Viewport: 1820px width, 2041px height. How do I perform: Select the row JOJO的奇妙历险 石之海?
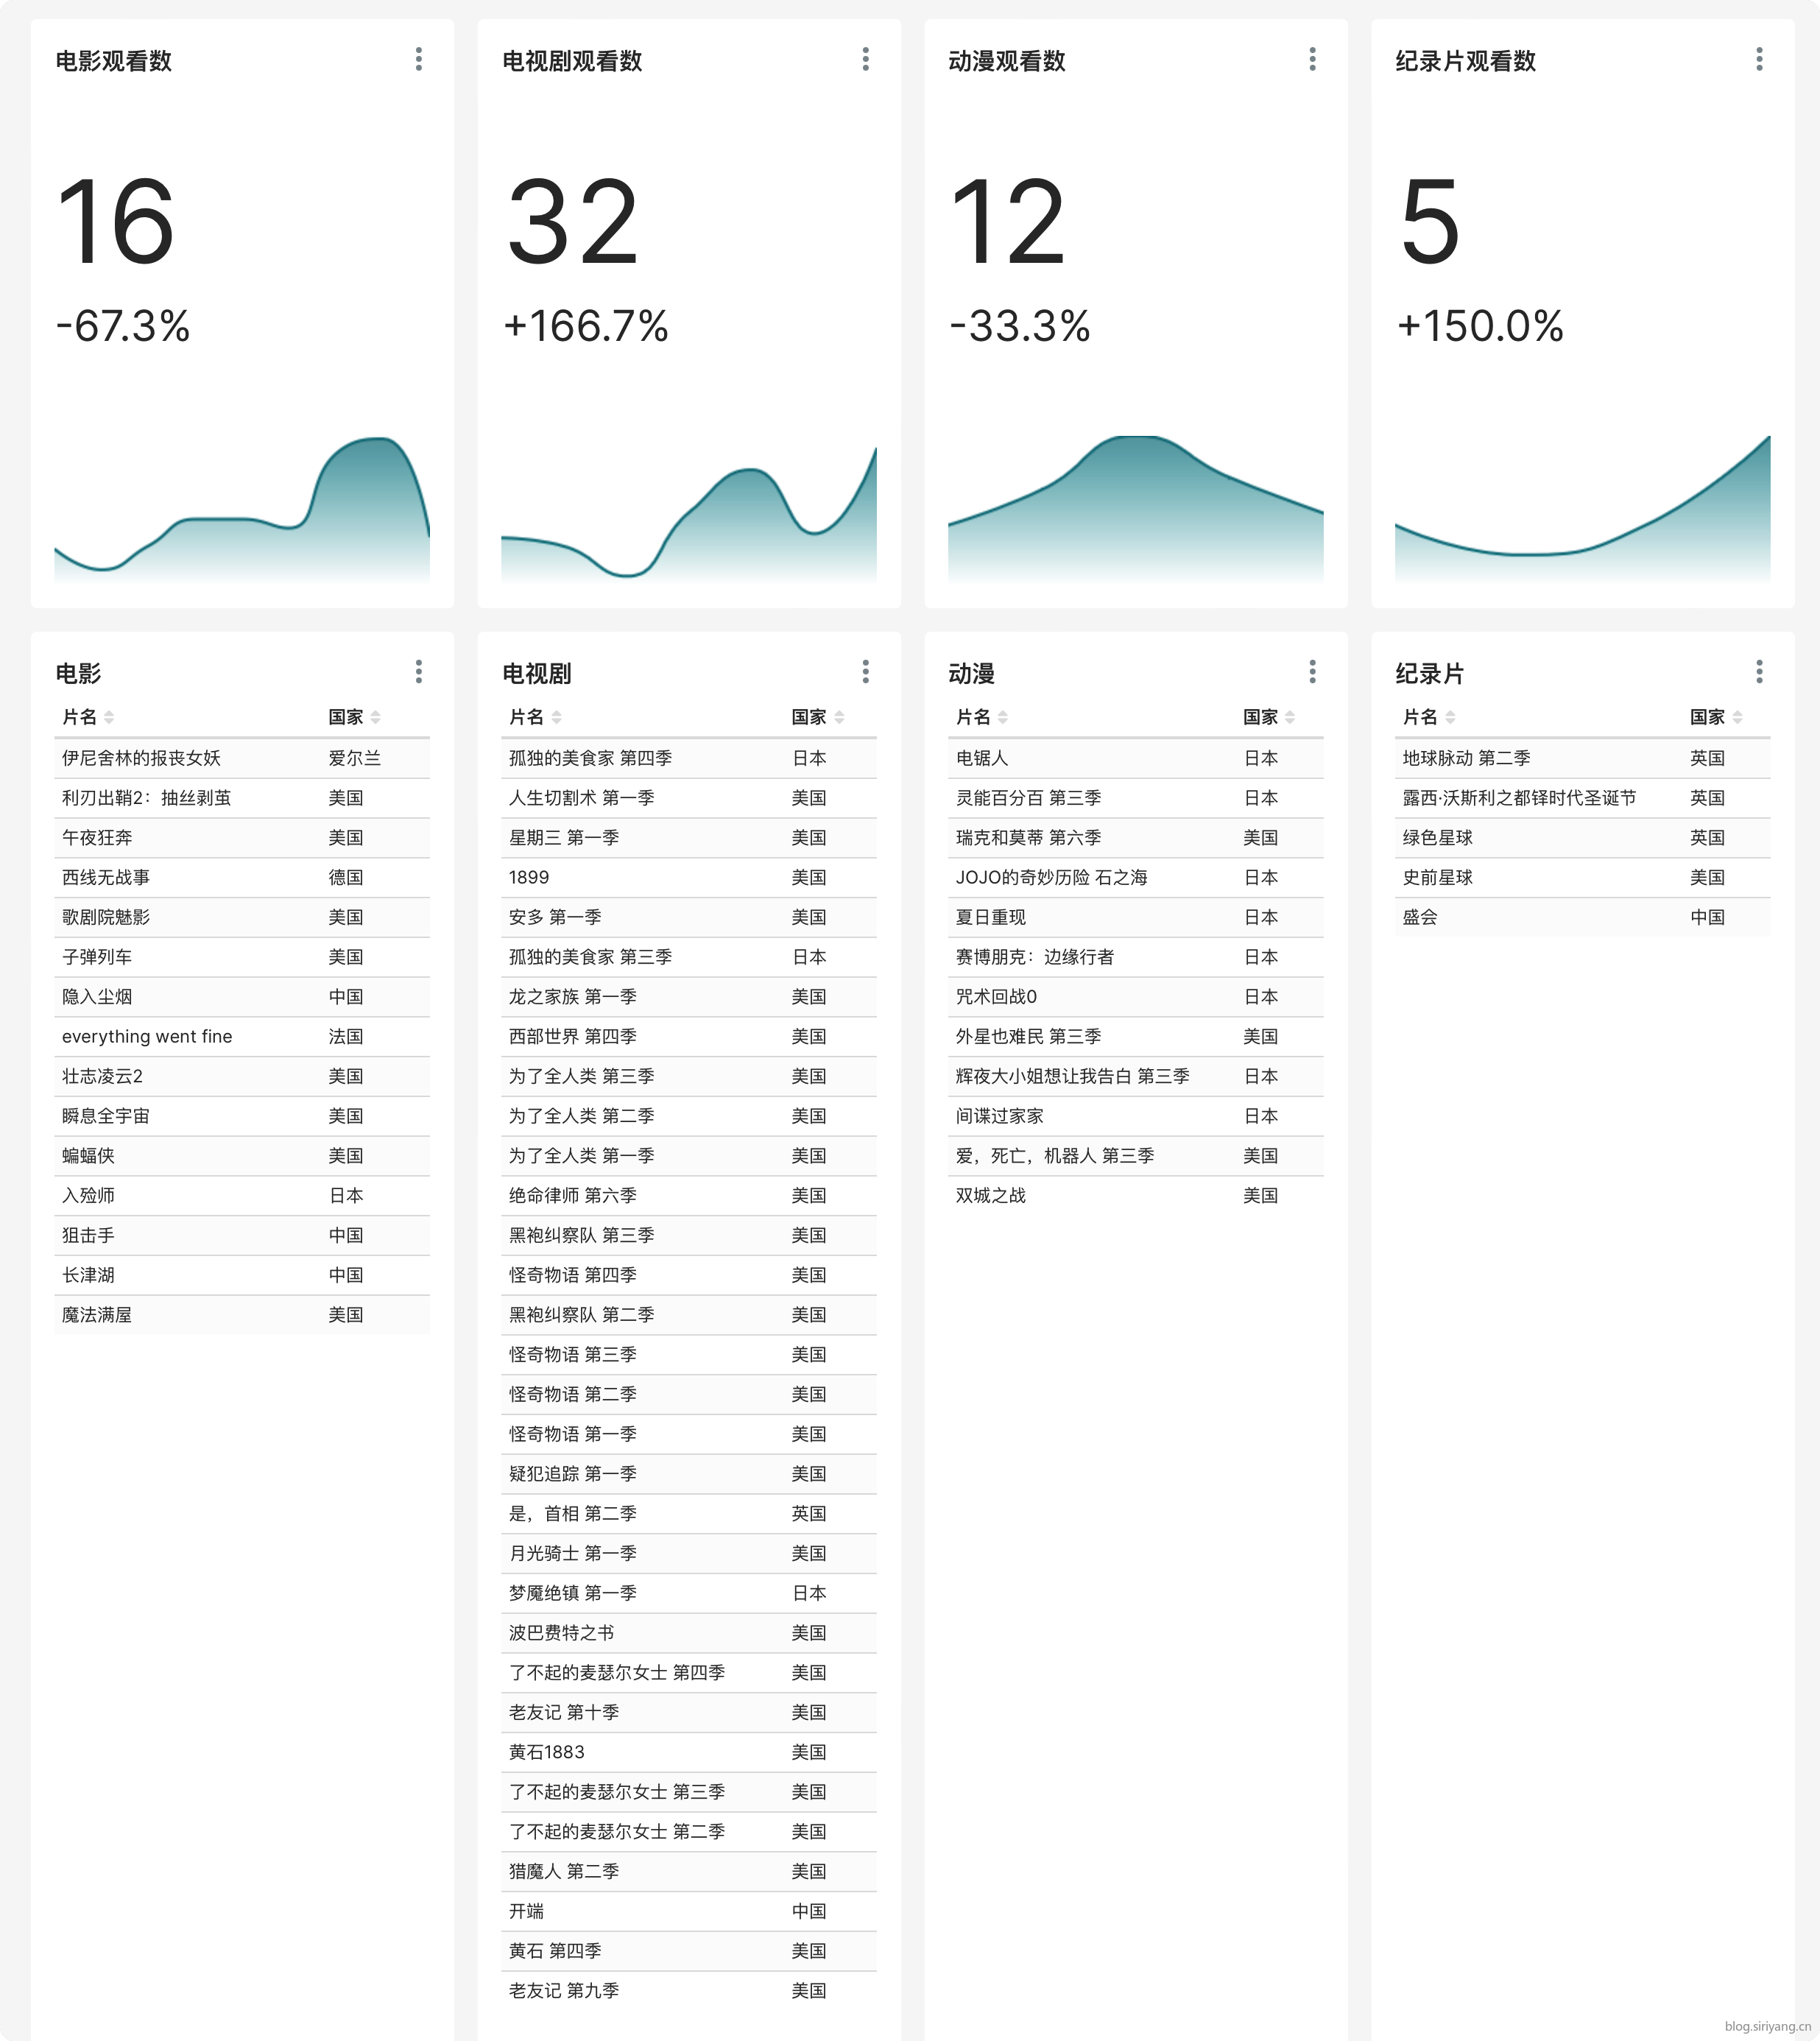[x=1136, y=877]
